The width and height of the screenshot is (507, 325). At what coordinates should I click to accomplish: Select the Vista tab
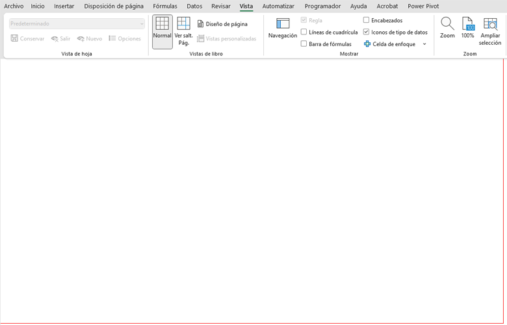[246, 6]
